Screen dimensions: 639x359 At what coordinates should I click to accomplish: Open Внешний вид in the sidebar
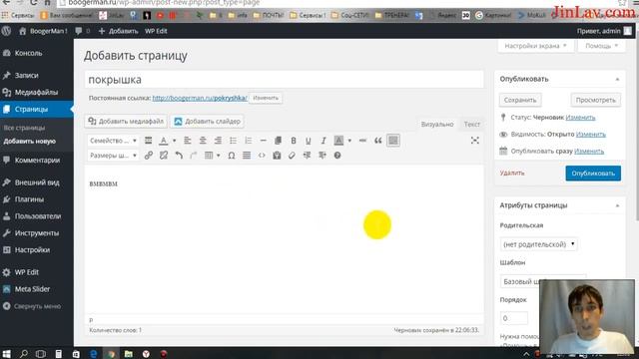tap(37, 182)
